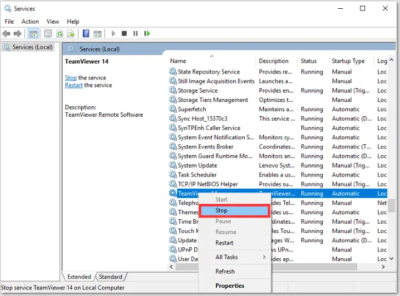The image size is (400, 296).
Task: Click the vertical scrollbar up arrow
Action: [392, 60]
